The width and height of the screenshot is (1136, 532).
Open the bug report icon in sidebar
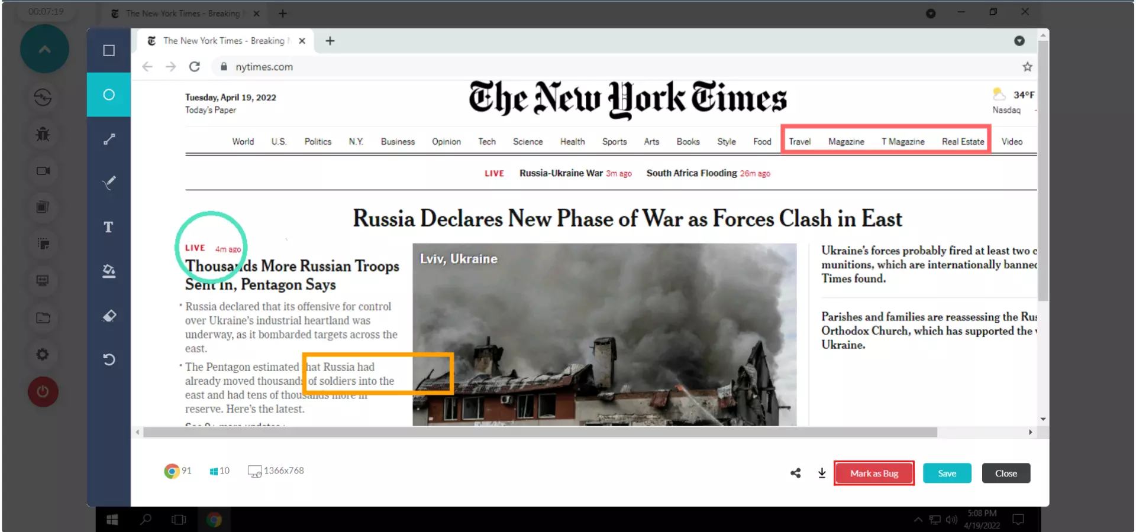[43, 134]
